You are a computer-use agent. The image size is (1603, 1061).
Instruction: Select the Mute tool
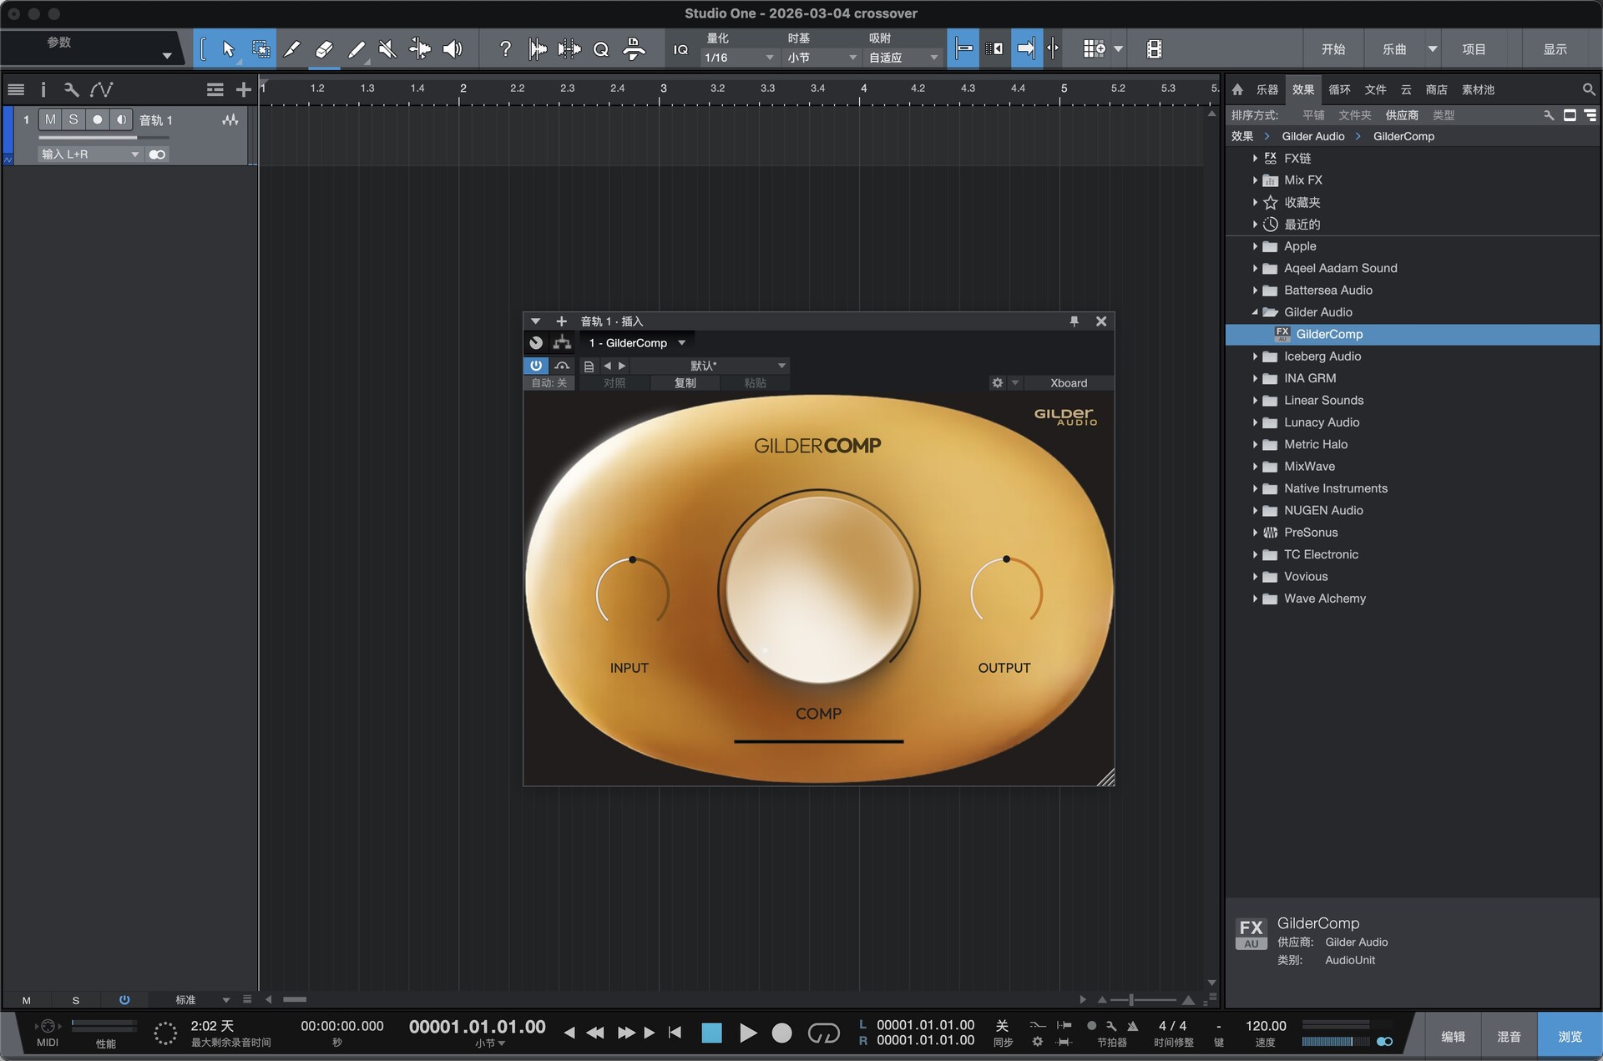click(x=387, y=49)
